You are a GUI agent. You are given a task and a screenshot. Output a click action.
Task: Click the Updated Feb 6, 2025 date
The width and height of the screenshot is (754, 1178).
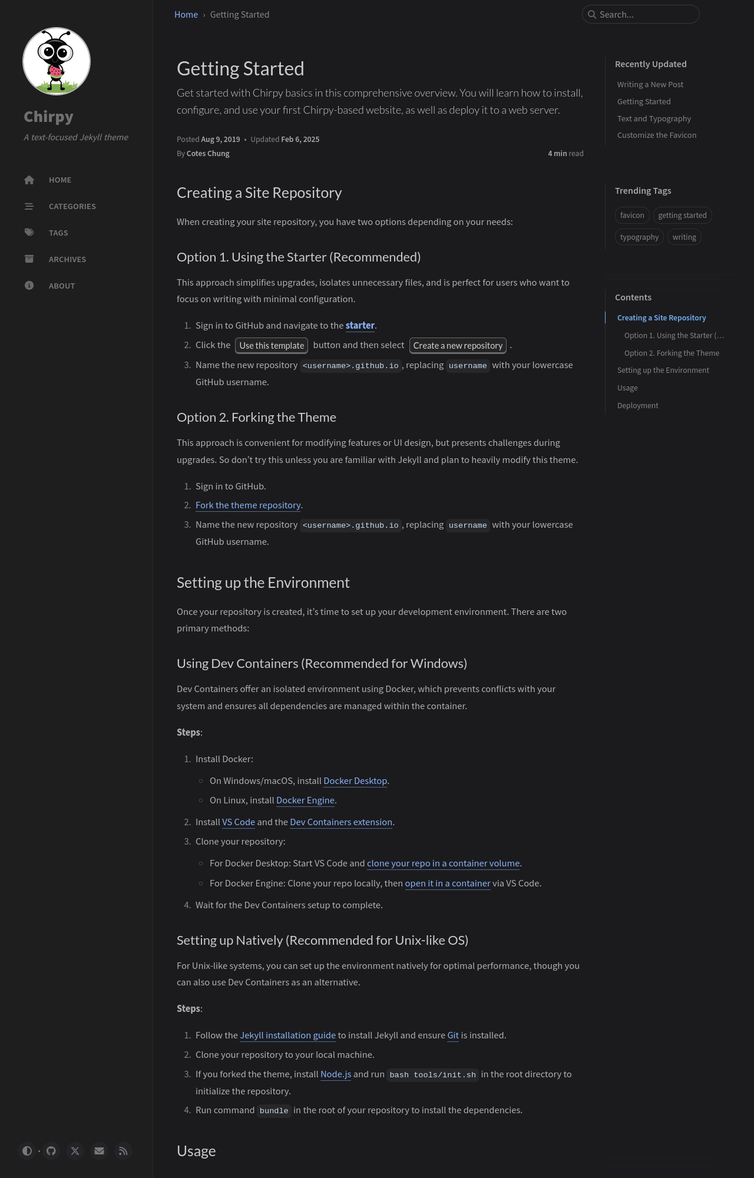pos(285,139)
